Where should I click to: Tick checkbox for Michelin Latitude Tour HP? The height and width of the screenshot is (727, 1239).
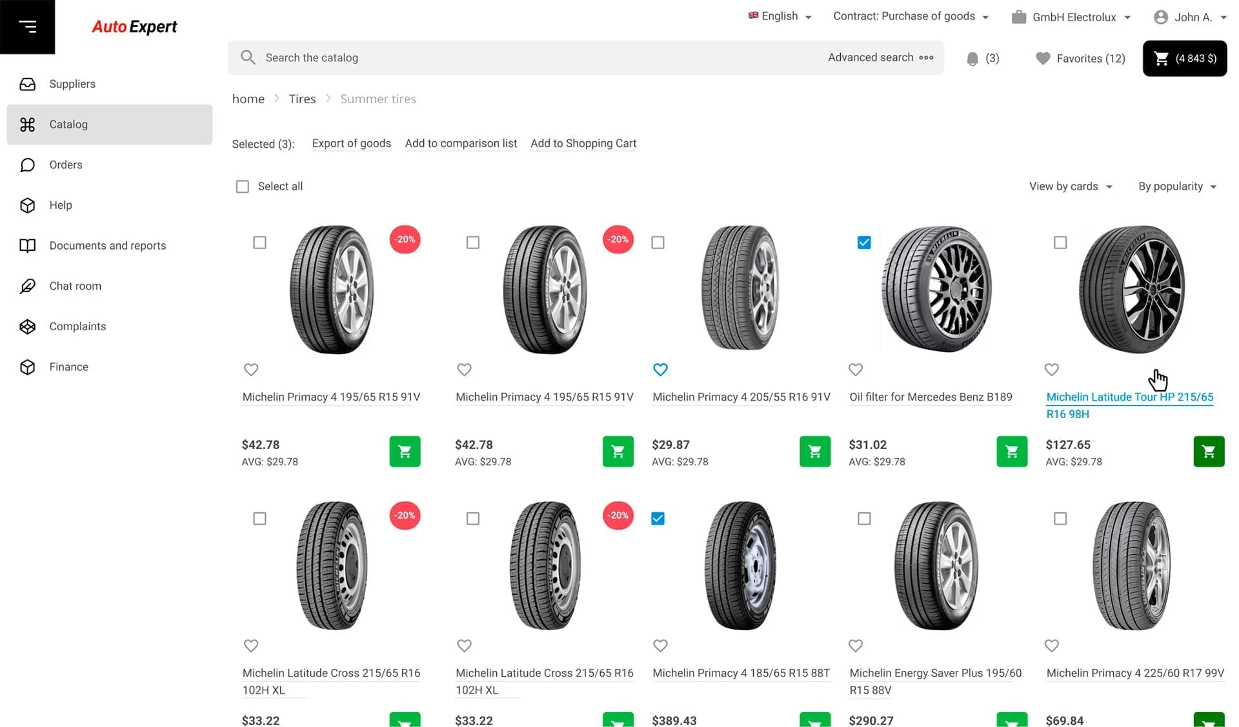(x=1060, y=243)
